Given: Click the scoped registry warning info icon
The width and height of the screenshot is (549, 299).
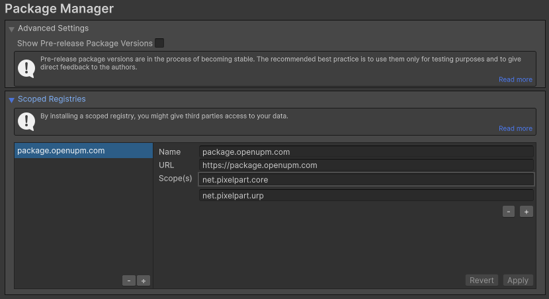Looking at the screenshot, I should tap(26, 121).
